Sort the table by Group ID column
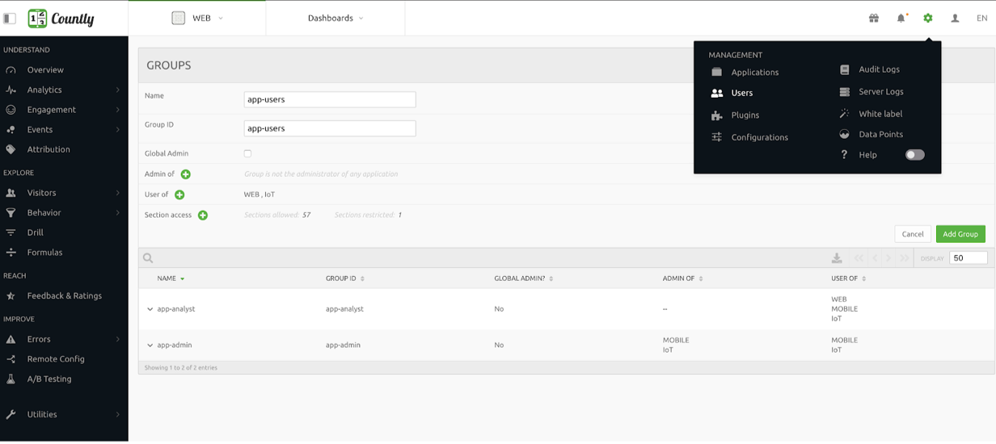Viewport: 996px width, 444px height. [345, 279]
